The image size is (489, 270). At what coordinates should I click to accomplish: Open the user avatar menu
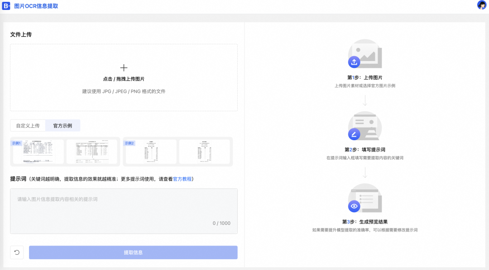pos(481,5)
